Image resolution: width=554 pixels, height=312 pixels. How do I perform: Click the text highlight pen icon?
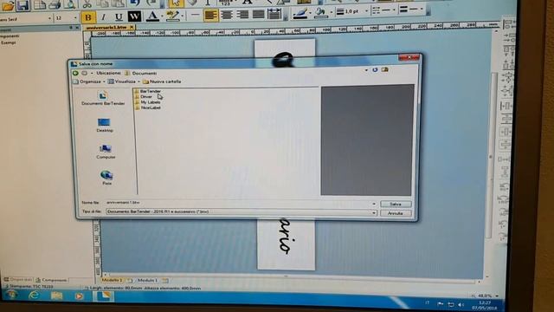(172, 16)
